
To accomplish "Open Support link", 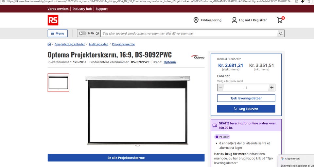I will (x=101, y=9).
